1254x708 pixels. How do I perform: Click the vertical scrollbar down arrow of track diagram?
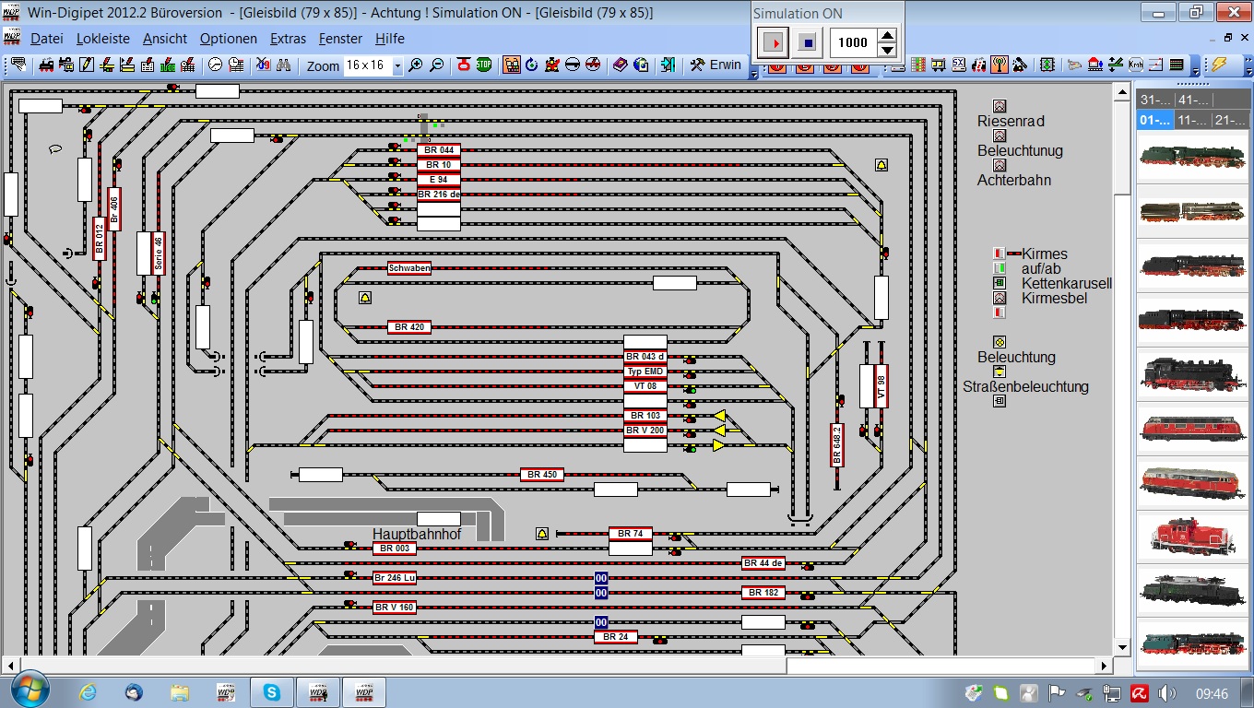[1122, 647]
